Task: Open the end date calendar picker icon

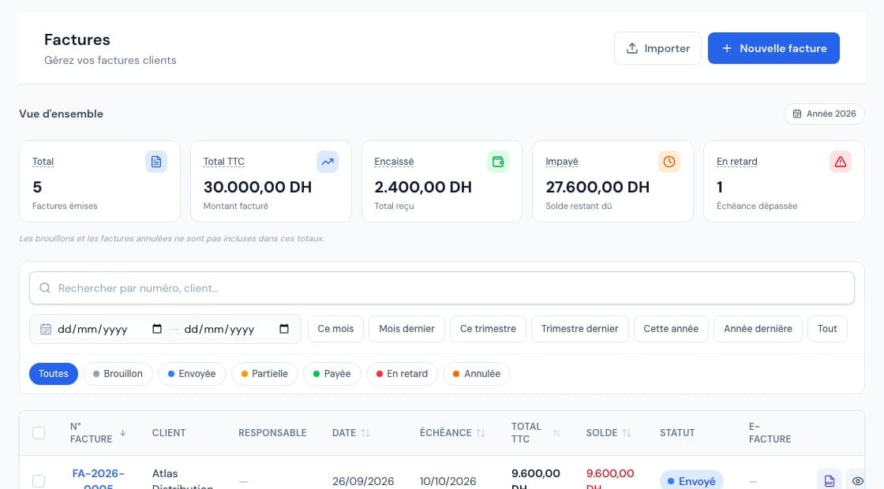Action: 284,329
